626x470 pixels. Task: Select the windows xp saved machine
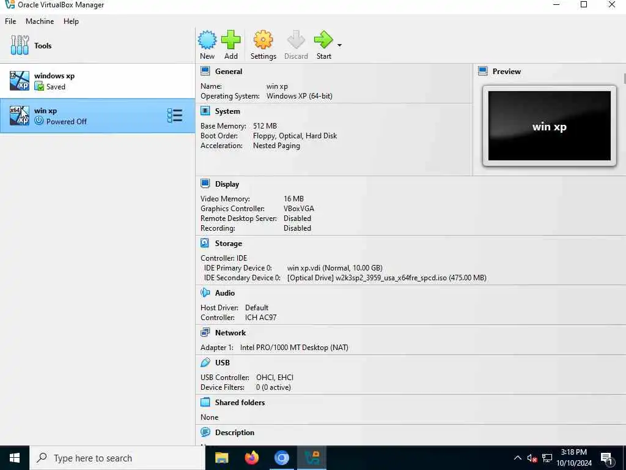(97, 81)
